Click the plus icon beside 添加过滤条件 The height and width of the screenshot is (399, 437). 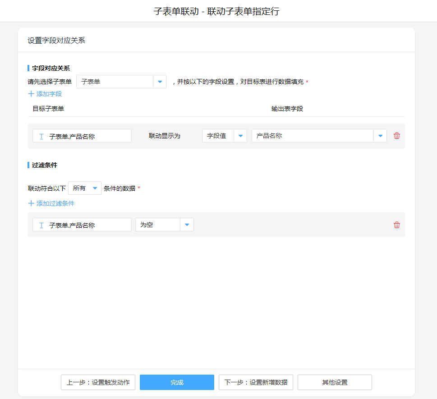(31, 203)
